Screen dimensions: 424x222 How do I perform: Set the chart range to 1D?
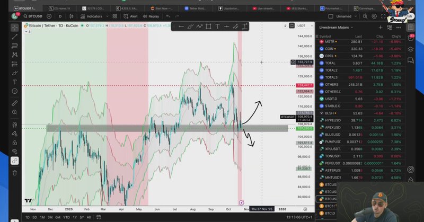coord(28,217)
